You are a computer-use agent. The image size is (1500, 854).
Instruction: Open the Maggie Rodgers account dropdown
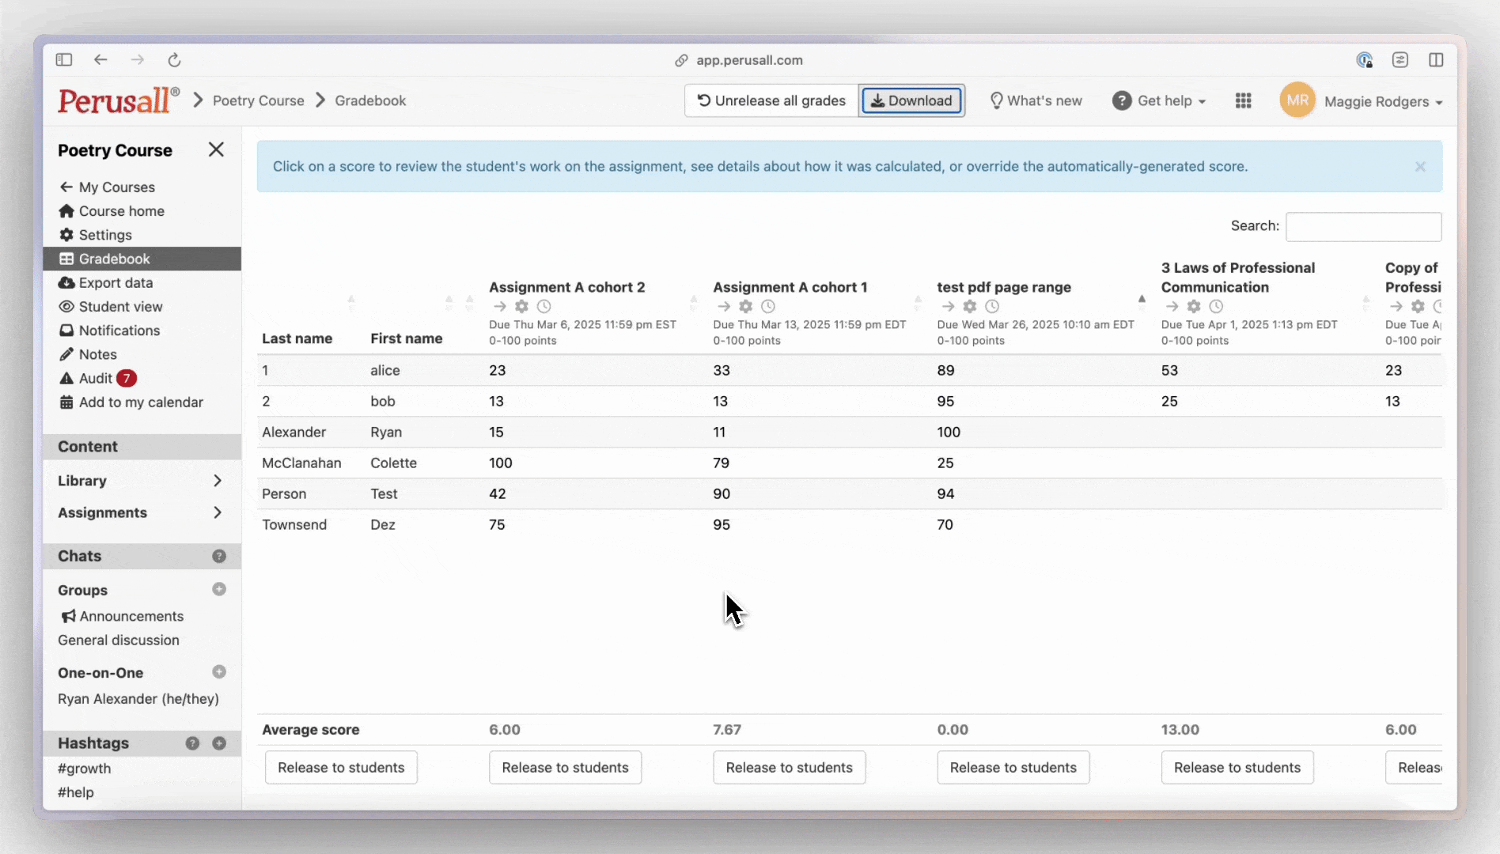[1384, 101]
